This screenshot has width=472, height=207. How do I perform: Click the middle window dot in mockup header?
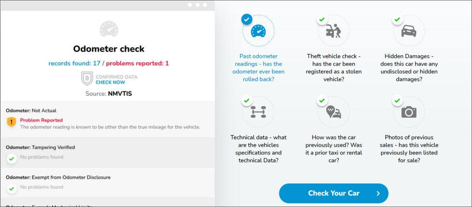point(197,5)
